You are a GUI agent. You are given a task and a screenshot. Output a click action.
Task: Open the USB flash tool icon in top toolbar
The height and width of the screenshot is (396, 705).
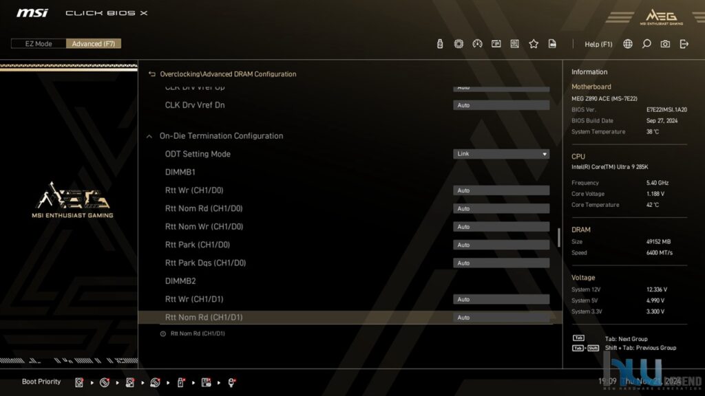pyautogui.click(x=440, y=43)
